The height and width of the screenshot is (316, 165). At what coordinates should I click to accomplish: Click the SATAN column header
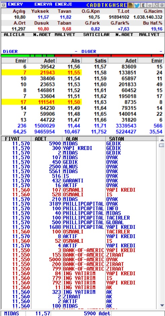click(x=132, y=139)
